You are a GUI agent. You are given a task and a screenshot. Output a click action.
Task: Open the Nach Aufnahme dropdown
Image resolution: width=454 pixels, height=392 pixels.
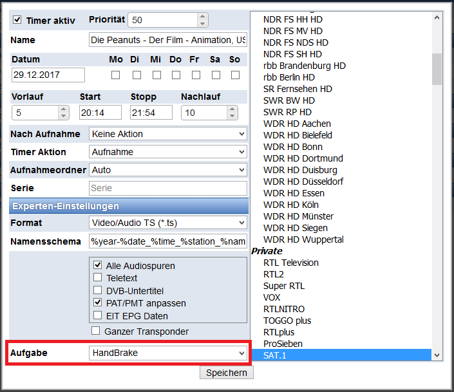pyautogui.click(x=167, y=134)
